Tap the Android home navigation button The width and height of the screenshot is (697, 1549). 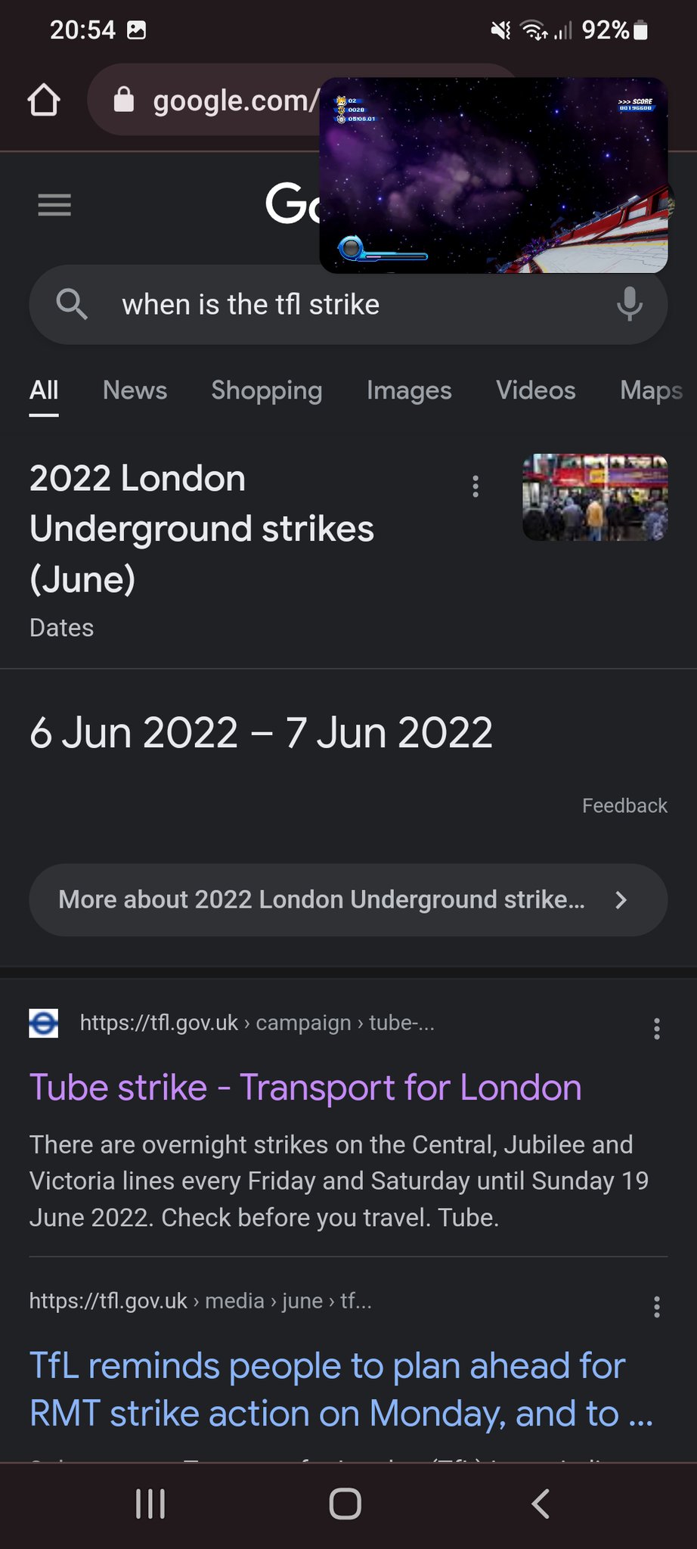(345, 1504)
